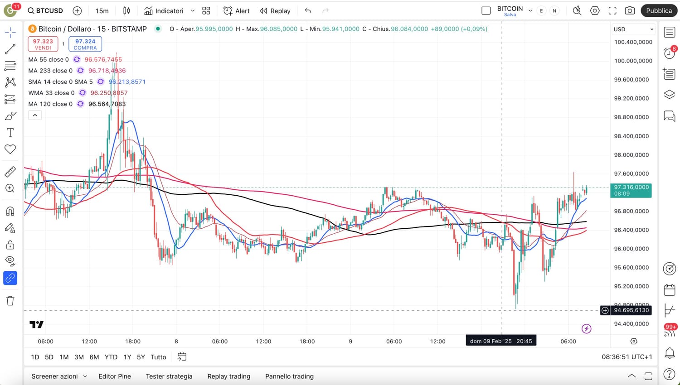Open the alerts panel with 8 badge
The image size is (680, 385).
[670, 53]
